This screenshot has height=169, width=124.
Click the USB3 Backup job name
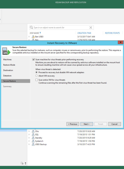pyautogui.click(x=41, y=144)
